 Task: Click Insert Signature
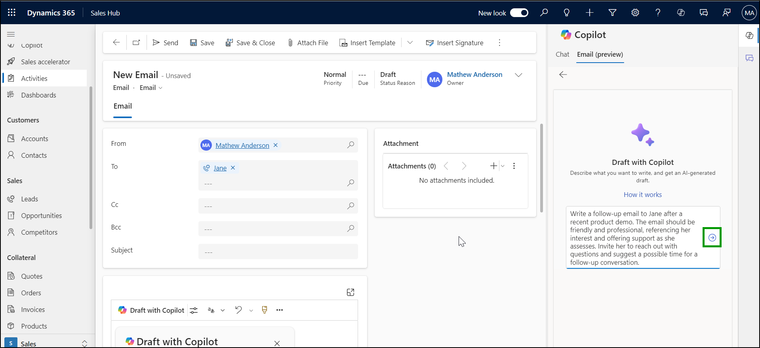click(x=455, y=43)
